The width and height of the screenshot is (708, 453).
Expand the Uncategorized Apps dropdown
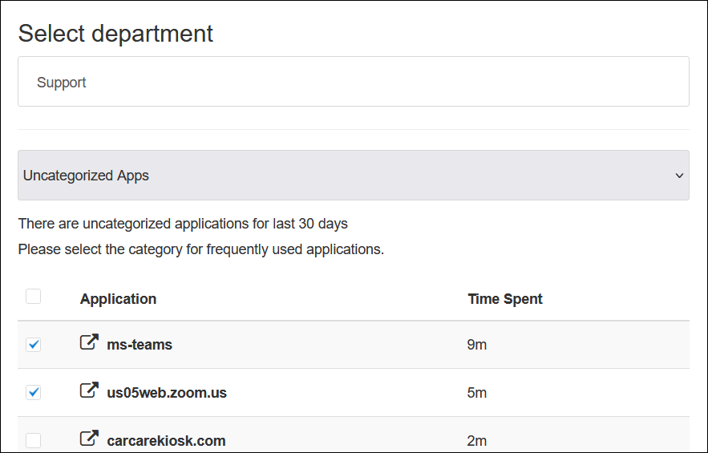pos(353,176)
